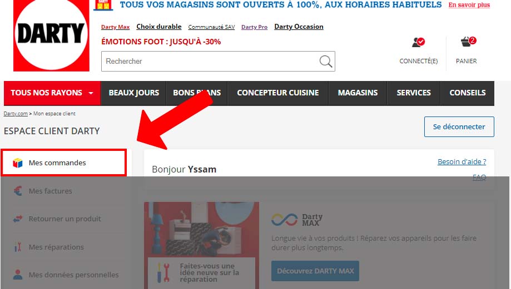Image resolution: width=511 pixels, height=289 pixels.
Task: Follow the En savoir plus link
Action: (x=469, y=5)
